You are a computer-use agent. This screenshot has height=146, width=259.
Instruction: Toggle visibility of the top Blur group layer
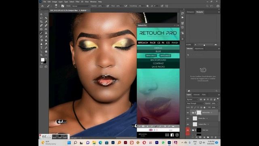[188, 113]
